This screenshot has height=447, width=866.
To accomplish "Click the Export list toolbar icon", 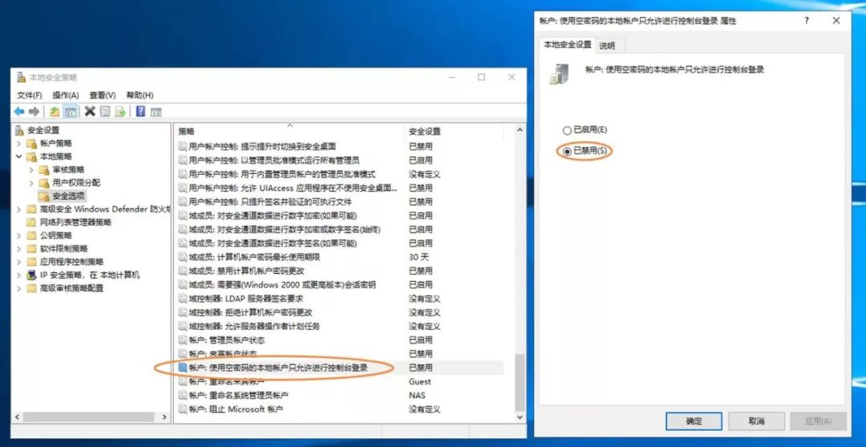I will [119, 112].
